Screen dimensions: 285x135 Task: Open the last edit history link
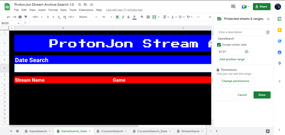point(124,10)
